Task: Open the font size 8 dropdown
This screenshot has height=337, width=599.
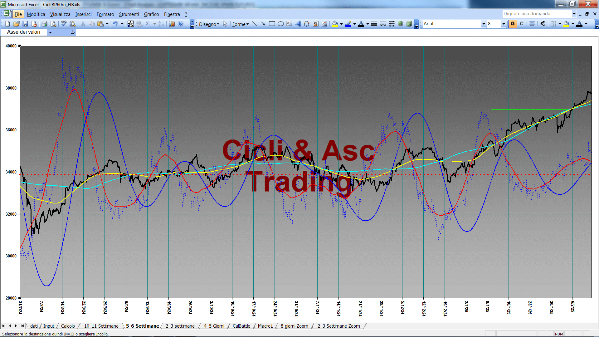Action: point(503,24)
